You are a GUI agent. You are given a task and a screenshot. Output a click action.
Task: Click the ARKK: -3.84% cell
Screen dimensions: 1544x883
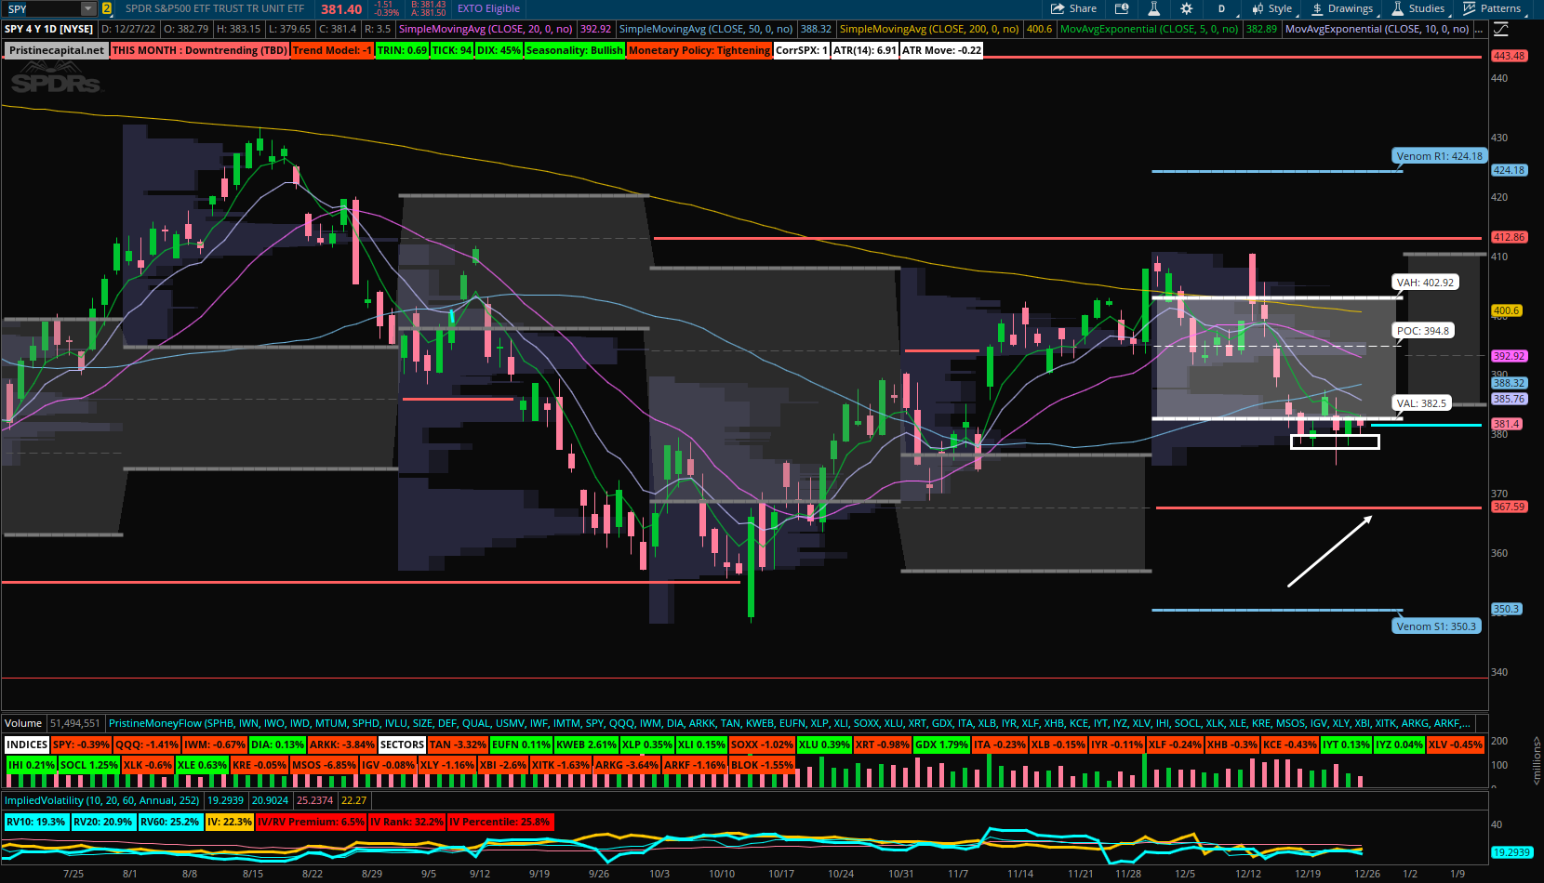[x=342, y=745]
